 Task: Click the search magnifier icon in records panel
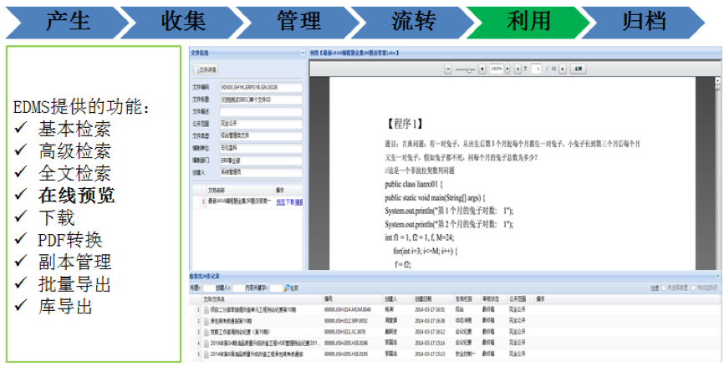coord(287,288)
